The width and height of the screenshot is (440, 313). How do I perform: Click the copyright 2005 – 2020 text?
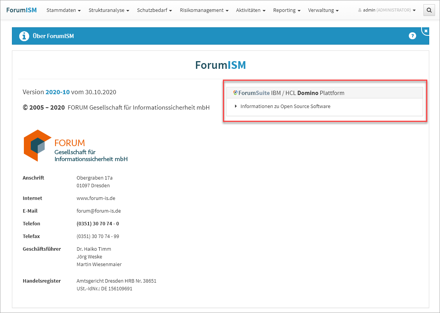click(x=44, y=107)
